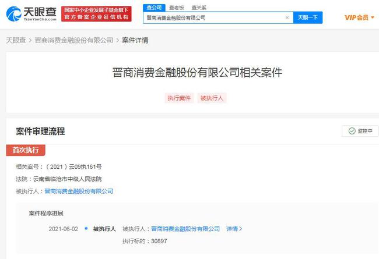The image size is (379, 259).
Task: Clear the search box with the X icon
Action: pos(287,17)
